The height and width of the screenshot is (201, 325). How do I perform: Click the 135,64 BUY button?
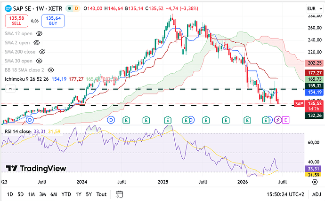pyautogui.click(x=53, y=21)
